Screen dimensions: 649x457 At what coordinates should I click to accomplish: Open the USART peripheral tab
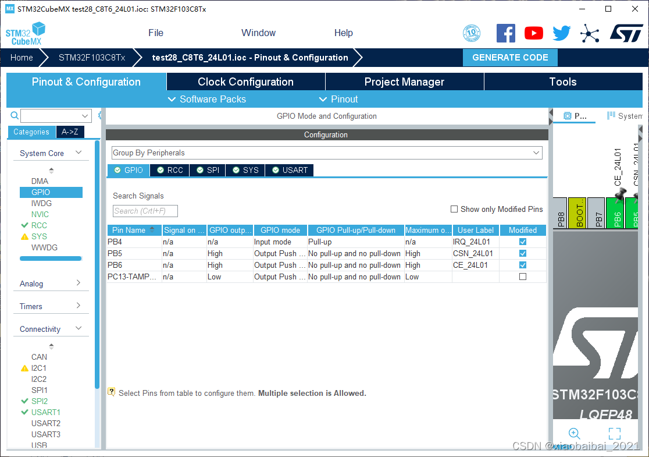coord(290,171)
